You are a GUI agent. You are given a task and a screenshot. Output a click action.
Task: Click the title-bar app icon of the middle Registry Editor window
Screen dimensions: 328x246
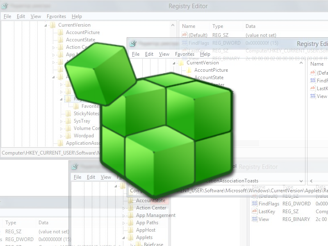click(133, 44)
